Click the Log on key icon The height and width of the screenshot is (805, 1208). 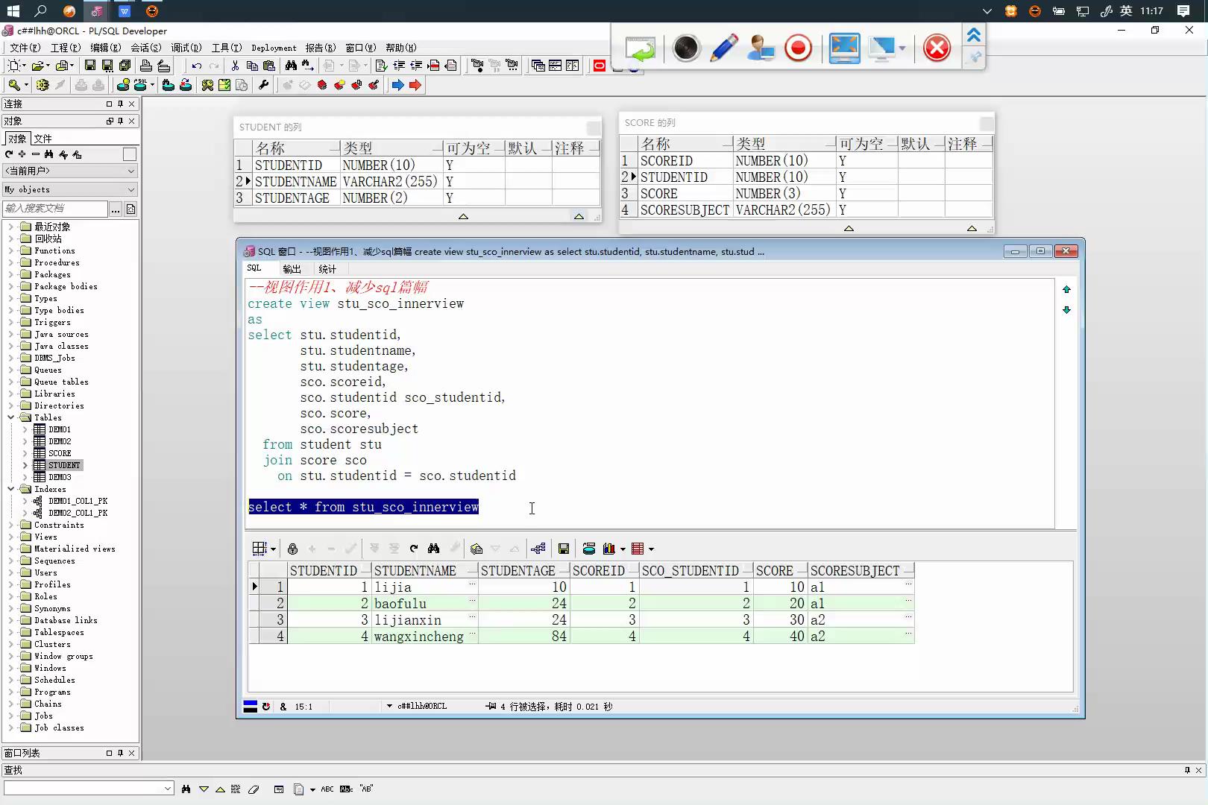13,85
